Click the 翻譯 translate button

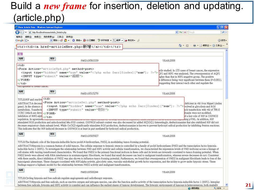point(117,40)
